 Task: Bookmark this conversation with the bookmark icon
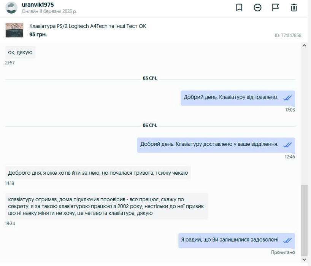pos(239,8)
